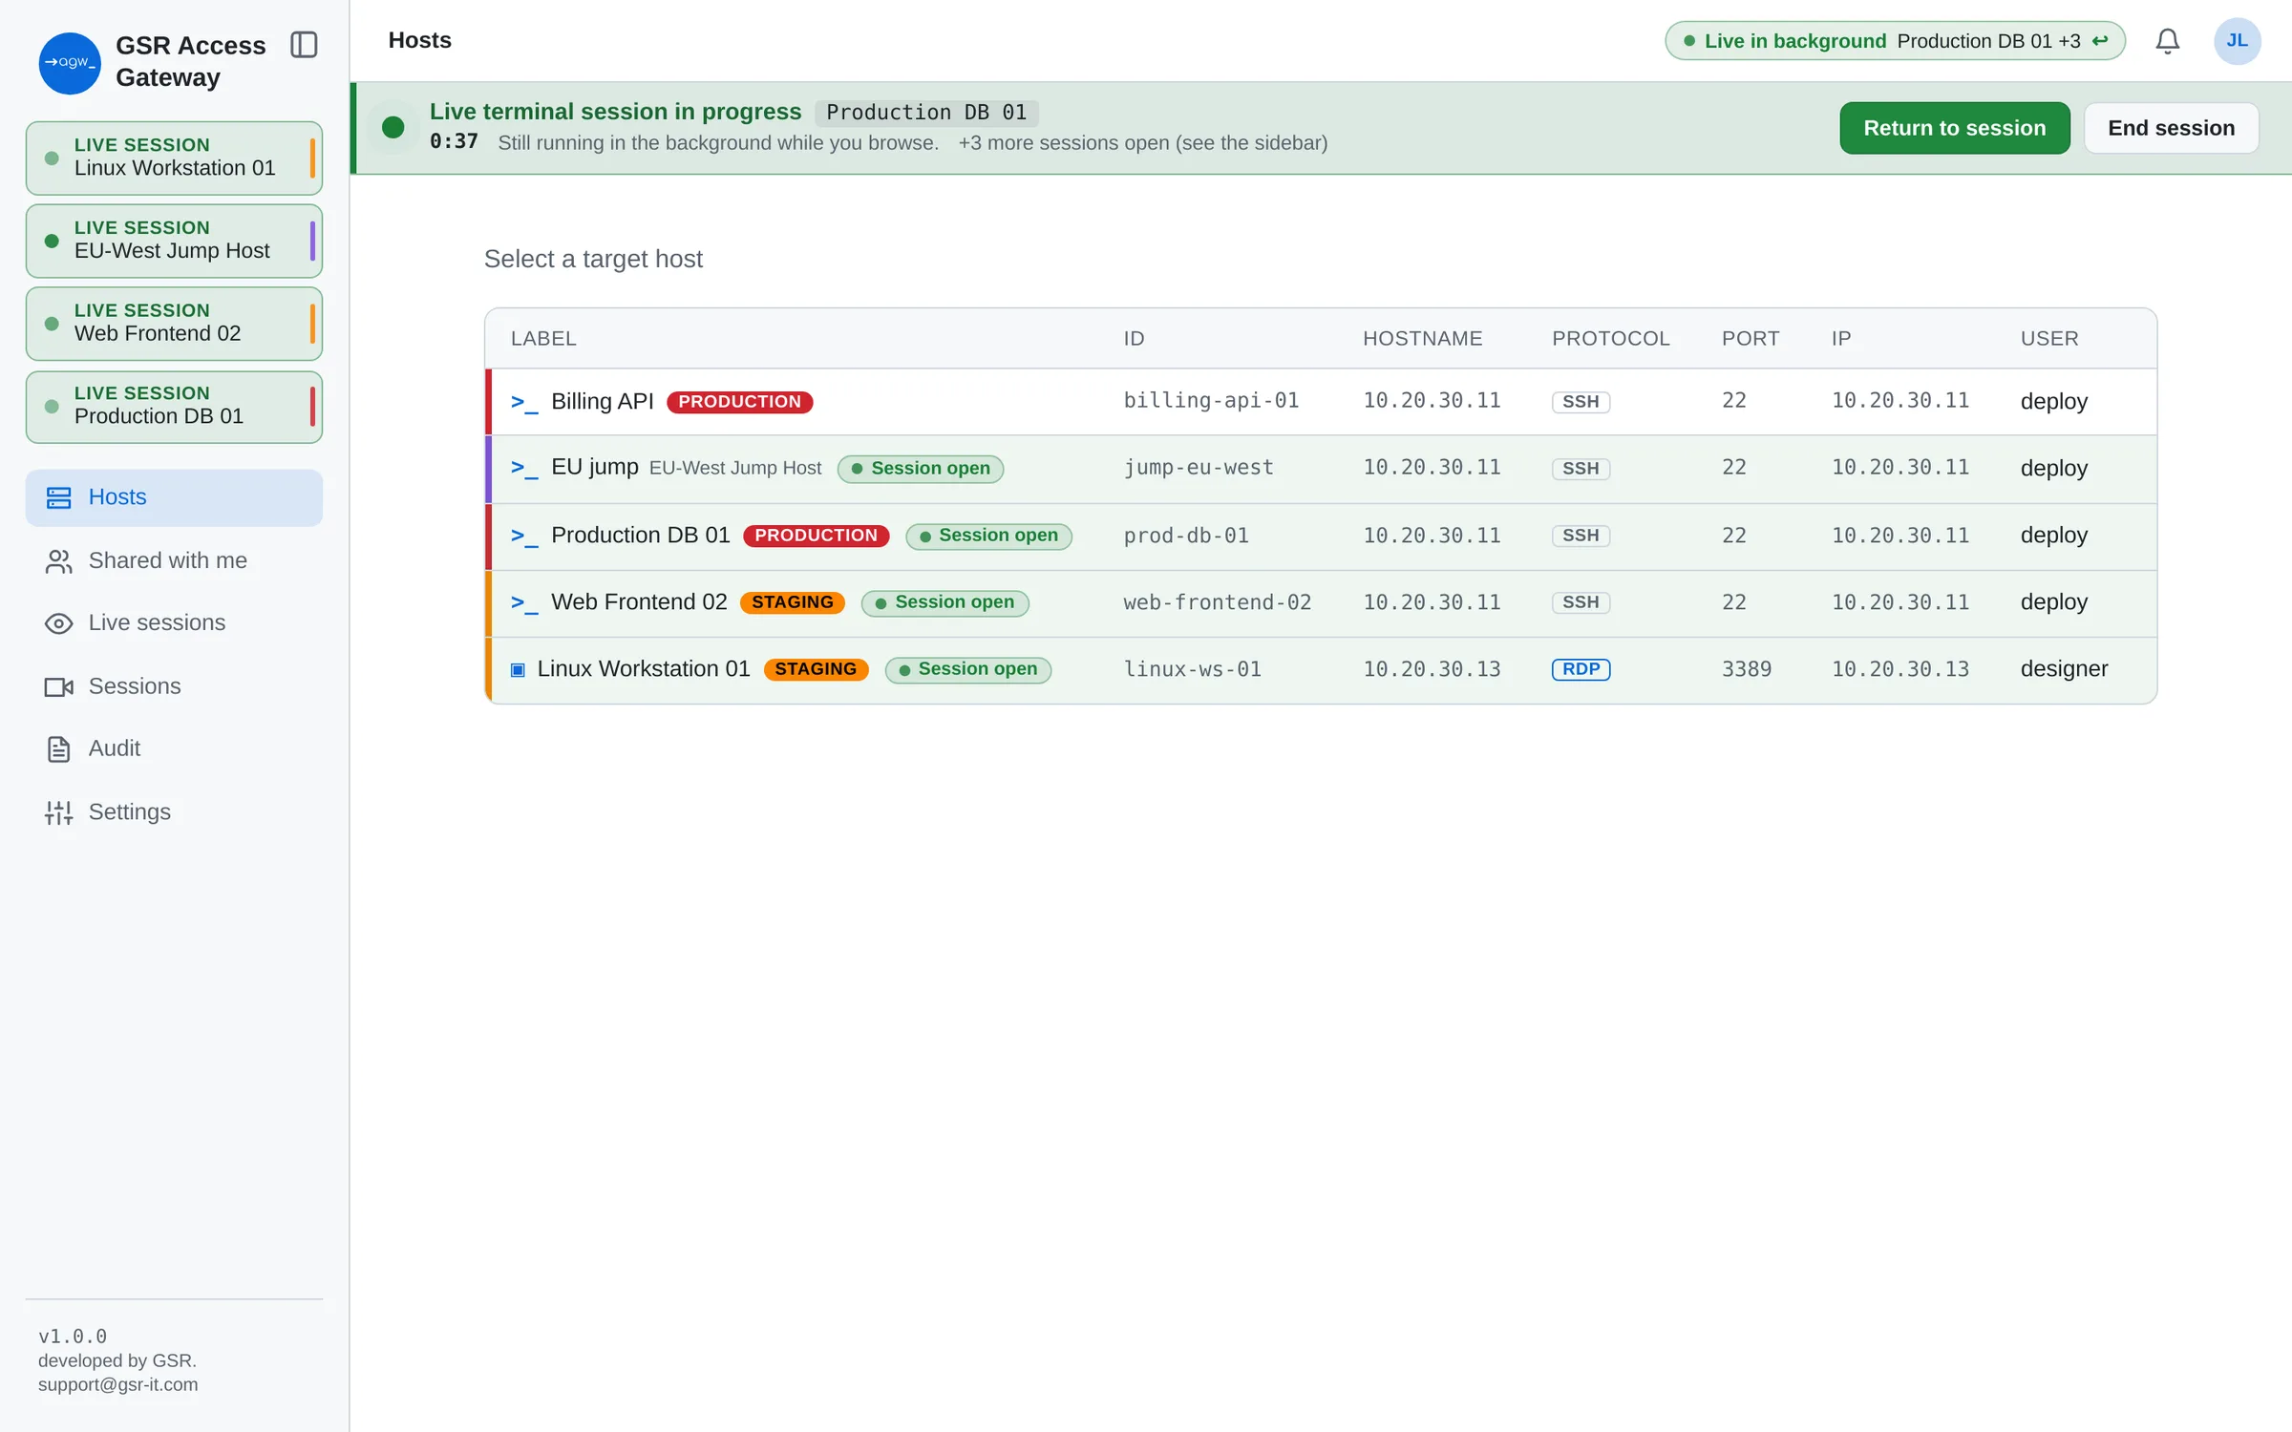Click the PROTOCOL column header

pos(1610,339)
